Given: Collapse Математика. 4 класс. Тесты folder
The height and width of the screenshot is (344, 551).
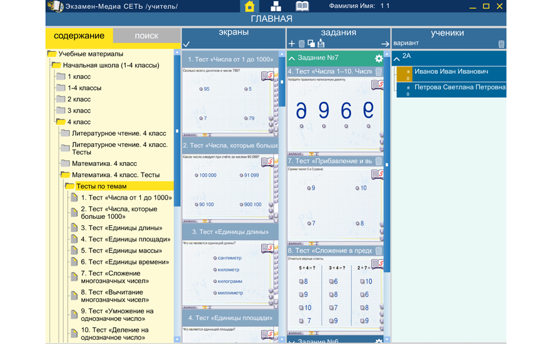Looking at the screenshot, I should pos(65,175).
